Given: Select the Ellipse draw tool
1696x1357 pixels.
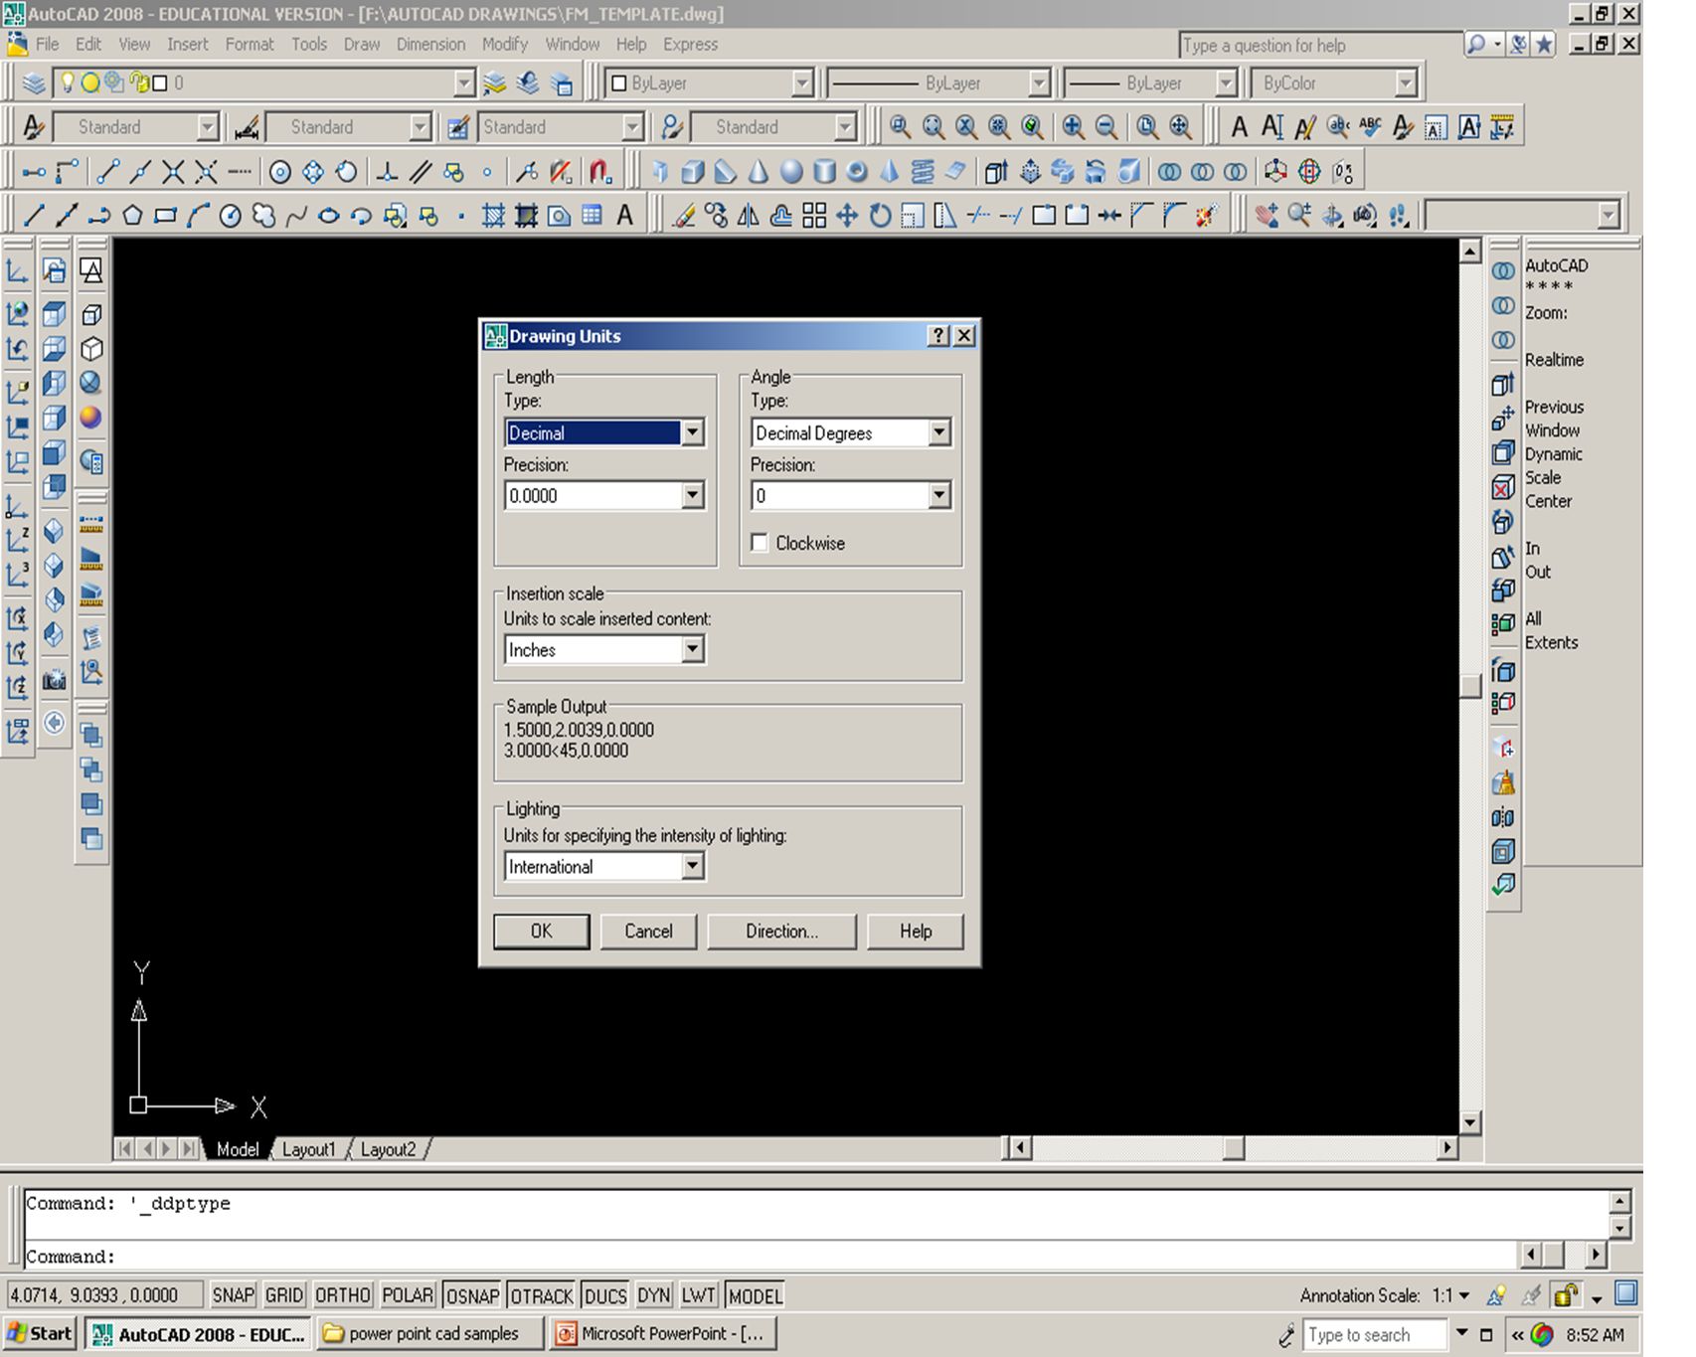Looking at the screenshot, I should [329, 215].
